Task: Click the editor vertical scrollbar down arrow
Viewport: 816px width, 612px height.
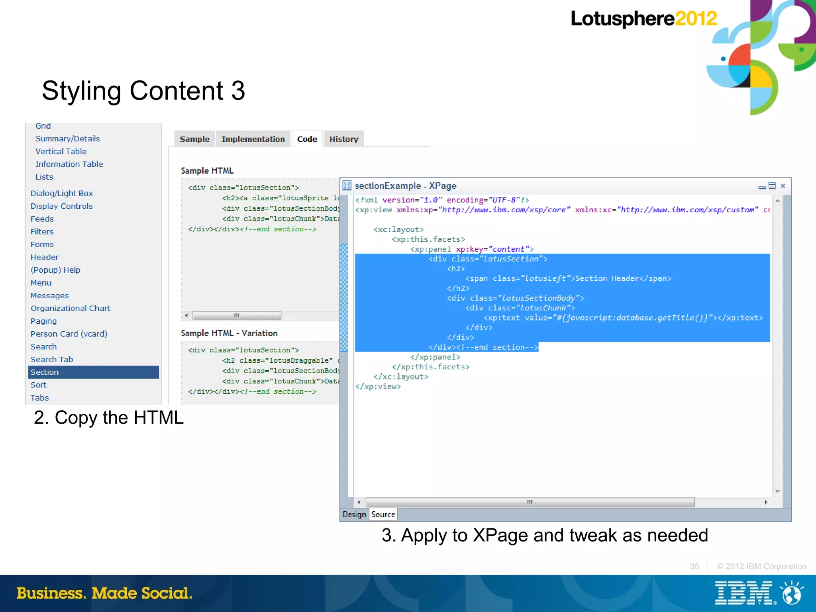Action: 777,491
